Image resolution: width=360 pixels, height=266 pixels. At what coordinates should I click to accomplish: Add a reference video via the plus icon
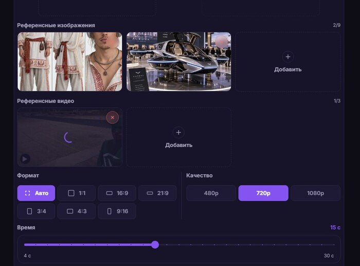pyautogui.click(x=178, y=132)
